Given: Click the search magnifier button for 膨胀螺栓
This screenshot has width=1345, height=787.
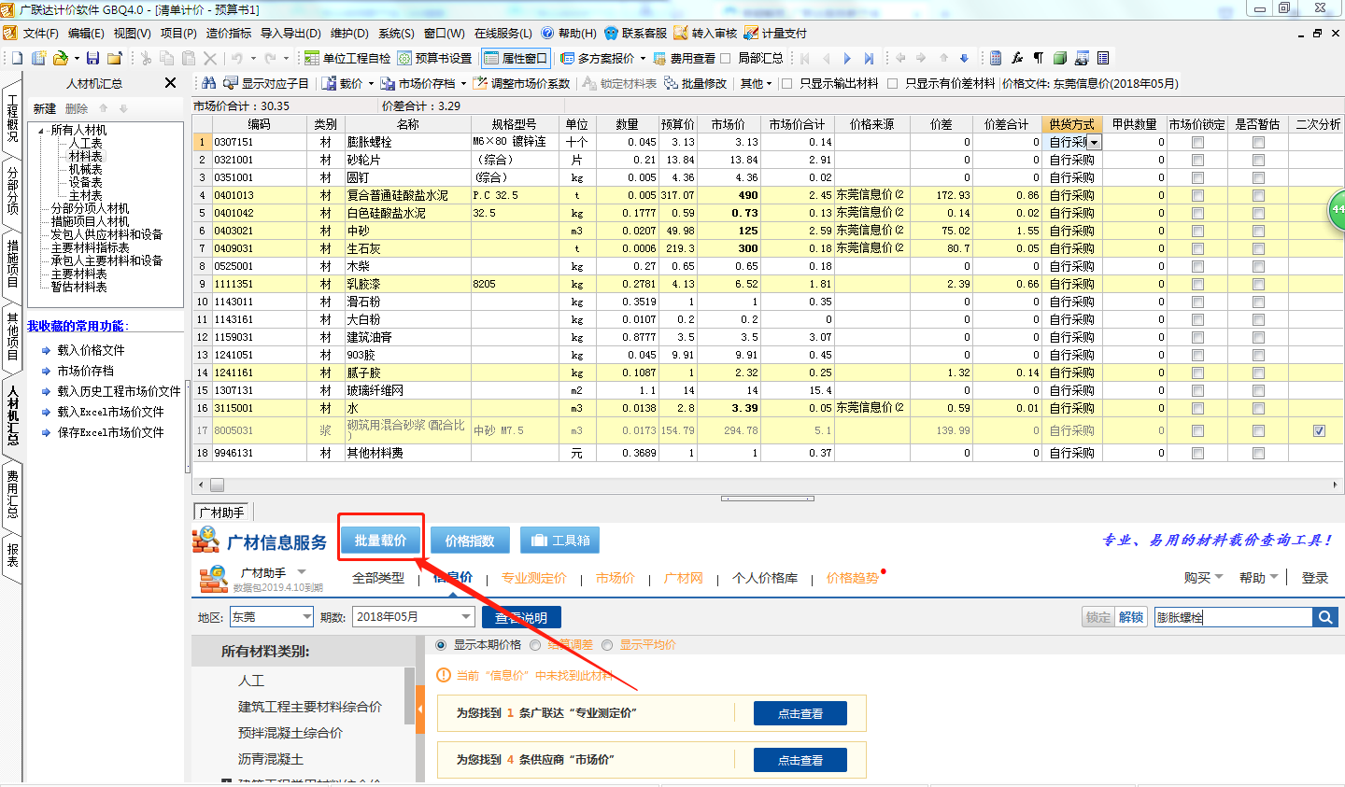Looking at the screenshot, I should [x=1325, y=617].
